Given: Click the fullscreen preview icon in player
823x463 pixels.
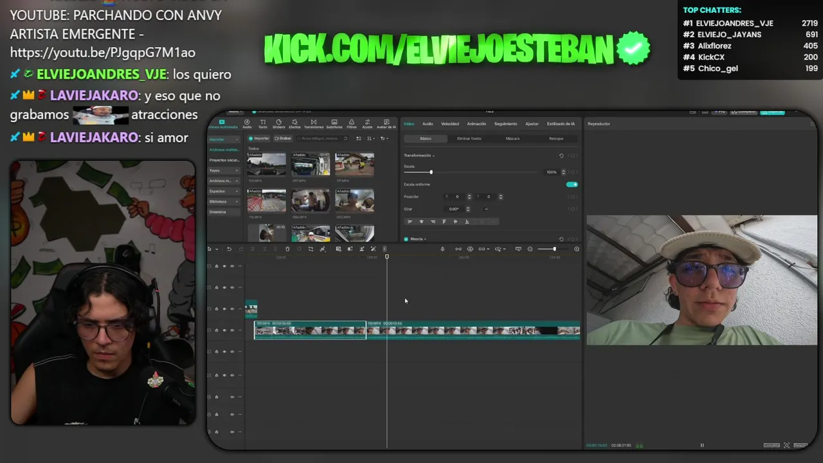Looking at the screenshot, I should point(786,445).
